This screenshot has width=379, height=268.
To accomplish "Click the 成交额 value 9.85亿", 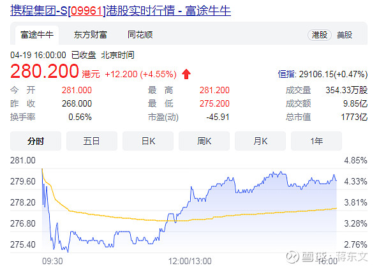I will pyautogui.click(x=355, y=103).
